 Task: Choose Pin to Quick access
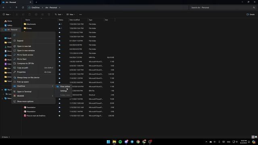(x=33, y=55)
